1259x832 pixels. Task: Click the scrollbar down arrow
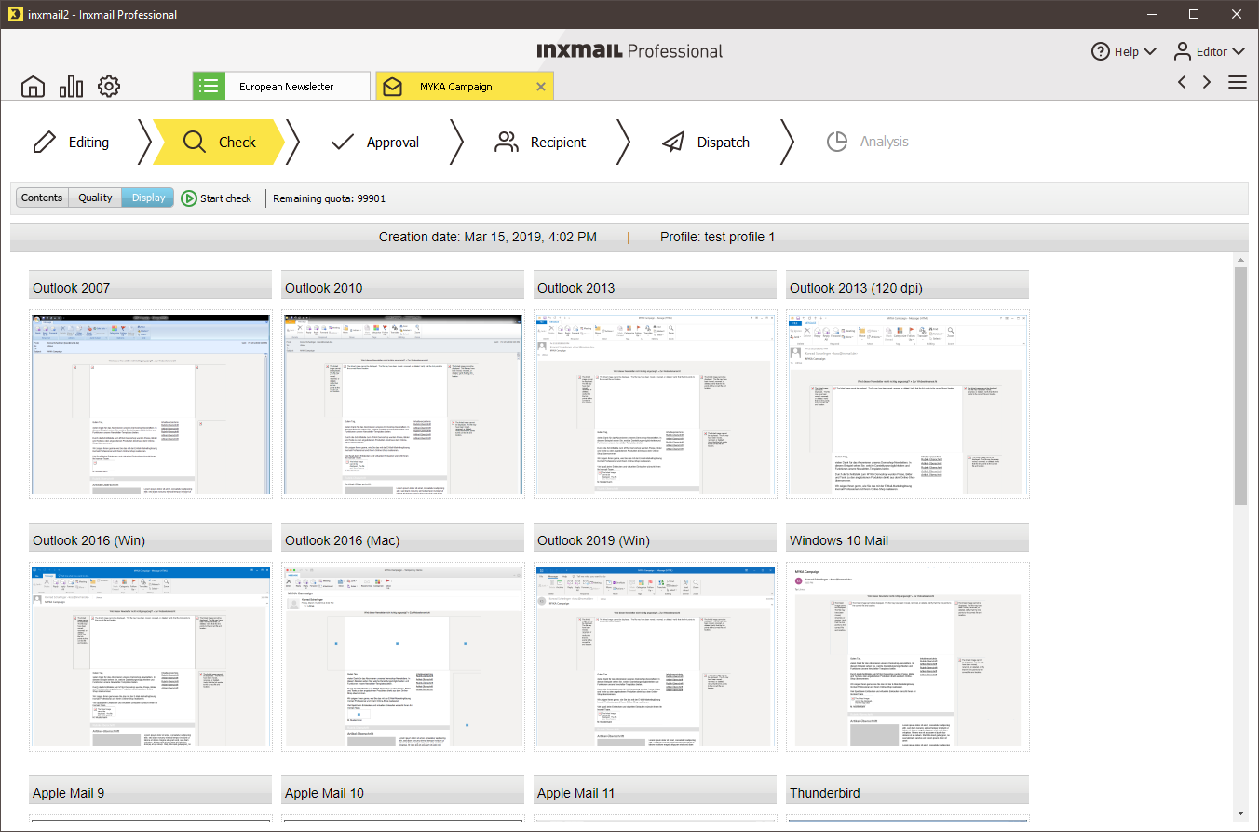pyautogui.click(x=1240, y=813)
